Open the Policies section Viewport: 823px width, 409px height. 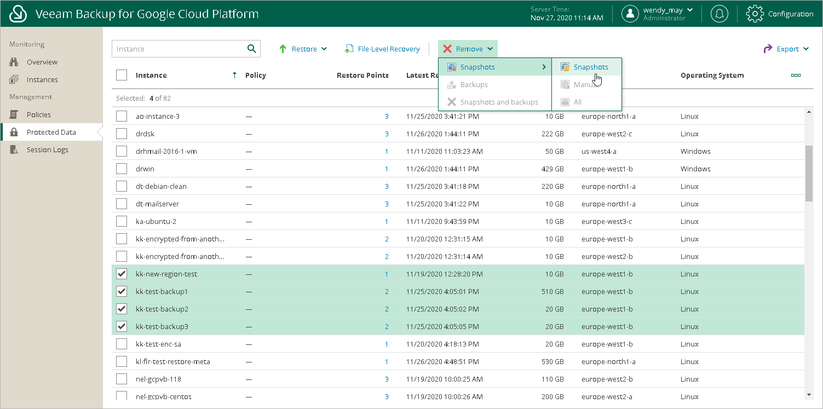tap(38, 114)
